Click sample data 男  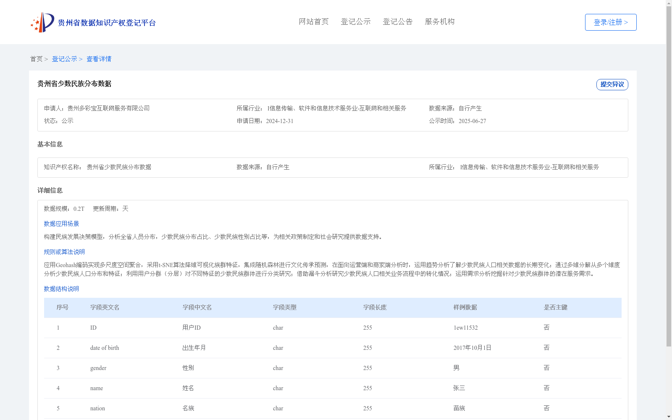click(457, 368)
